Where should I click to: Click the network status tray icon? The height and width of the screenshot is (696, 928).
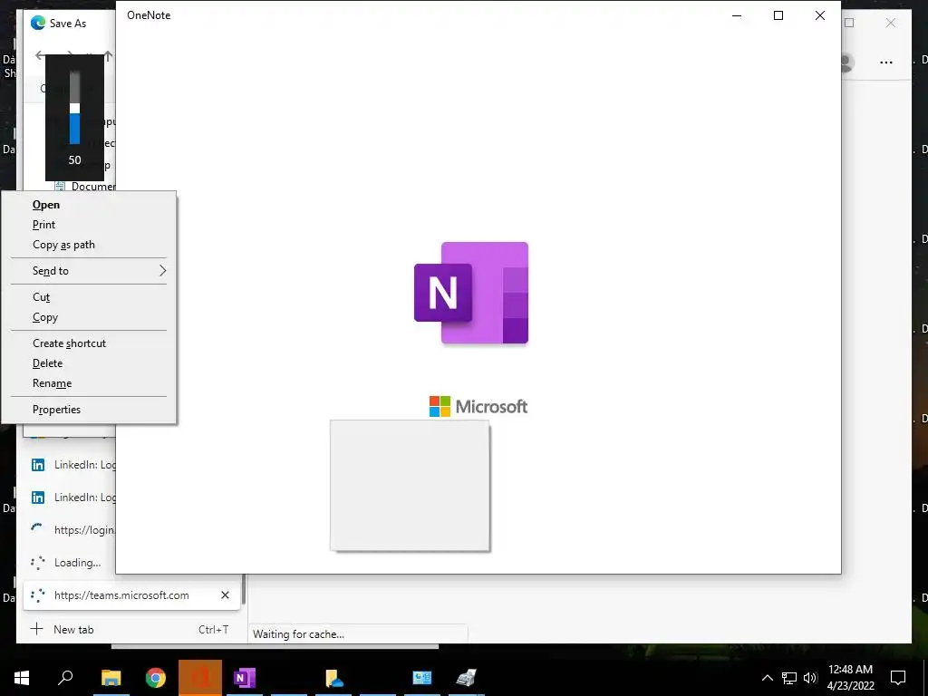(789, 678)
